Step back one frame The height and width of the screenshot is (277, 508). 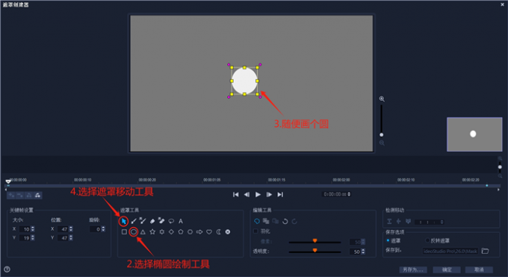(247, 194)
